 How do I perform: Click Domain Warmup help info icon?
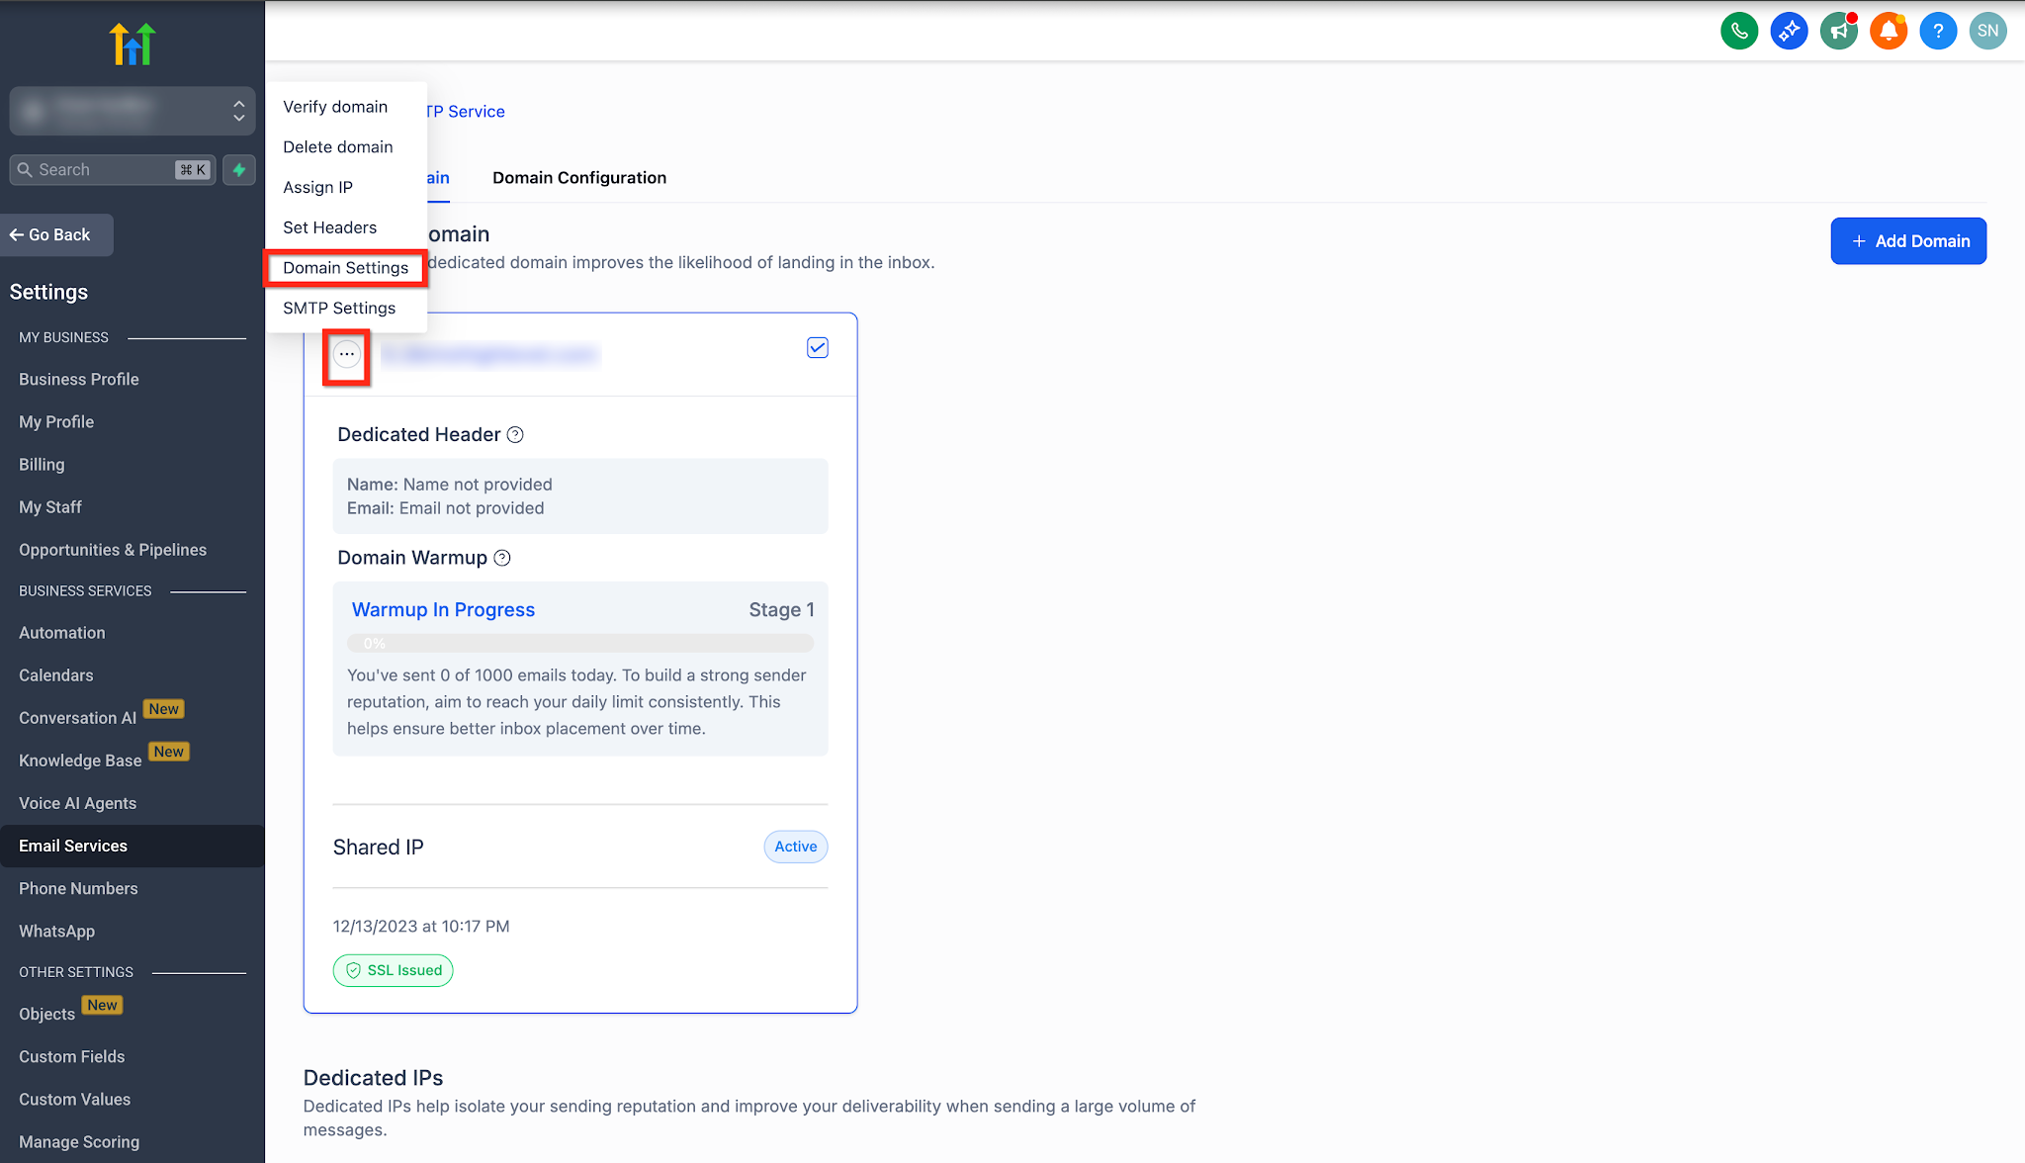click(502, 558)
